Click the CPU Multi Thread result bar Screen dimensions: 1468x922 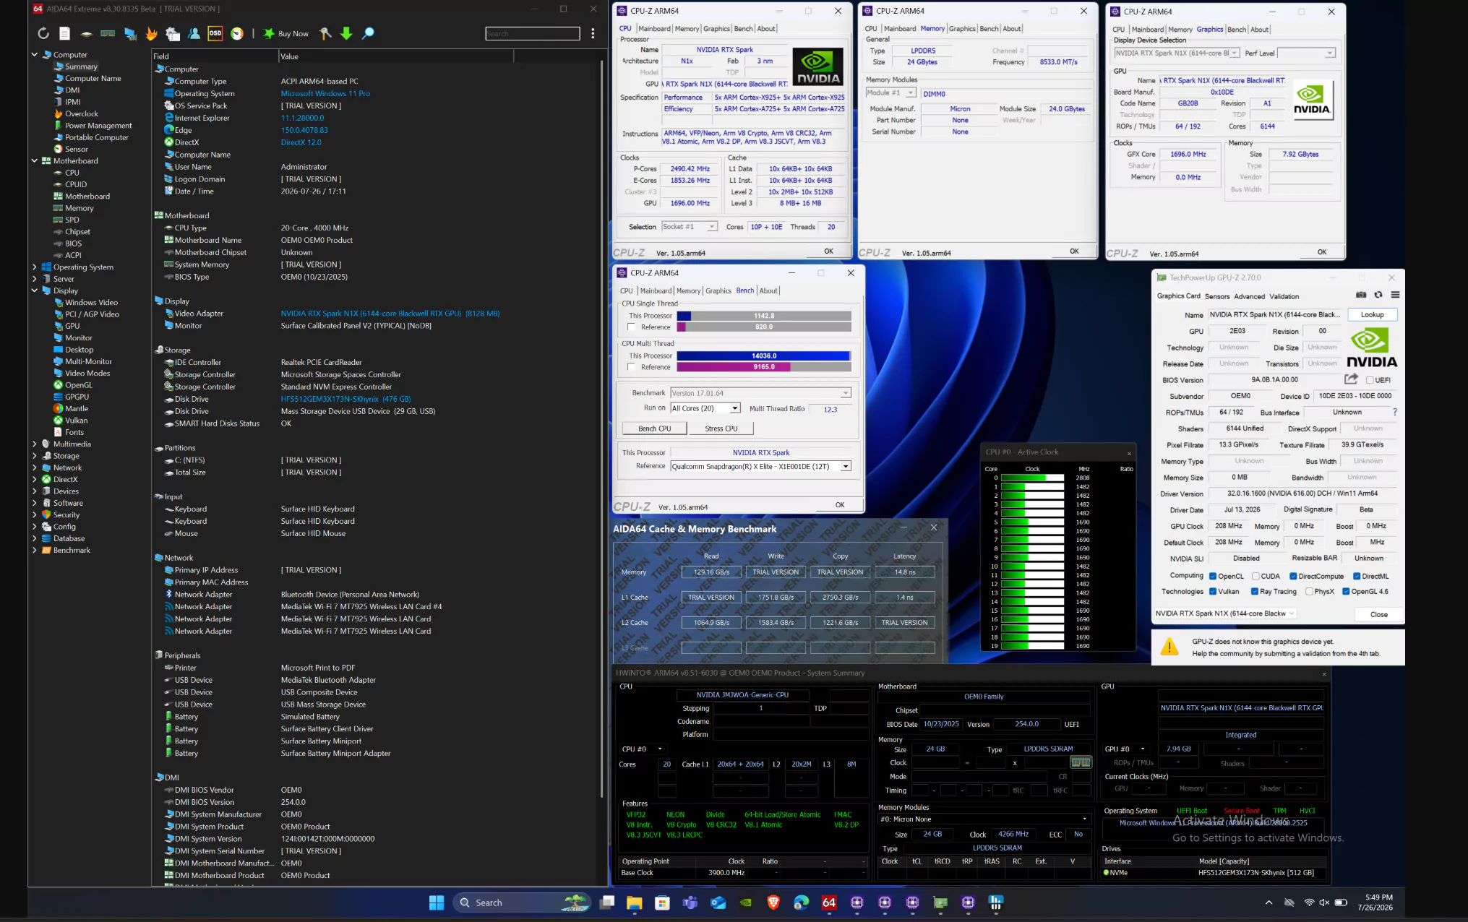pos(763,356)
